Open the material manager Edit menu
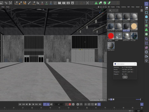The height and width of the screenshot is (112, 149). point(129,7)
